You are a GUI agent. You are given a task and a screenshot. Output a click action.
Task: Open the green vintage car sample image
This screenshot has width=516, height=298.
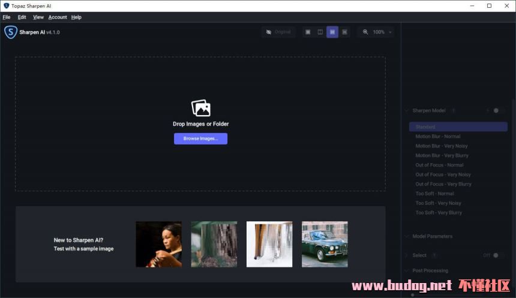[x=324, y=244]
